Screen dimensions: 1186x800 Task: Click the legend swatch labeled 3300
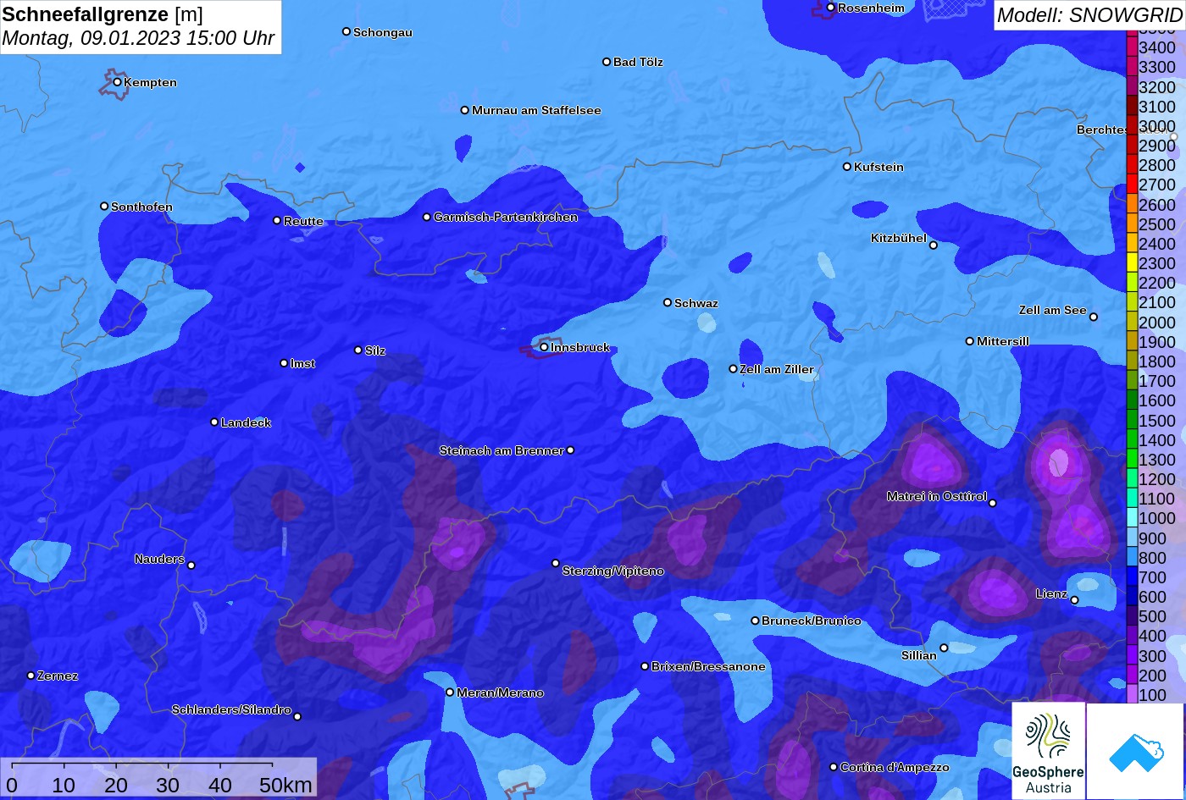click(1132, 67)
